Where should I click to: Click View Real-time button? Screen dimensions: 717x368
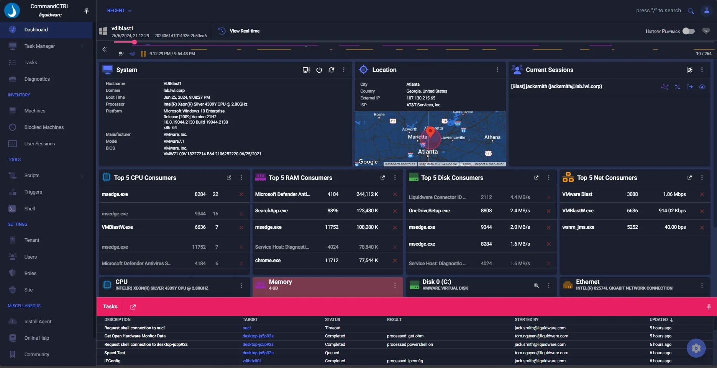pos(239,31)
